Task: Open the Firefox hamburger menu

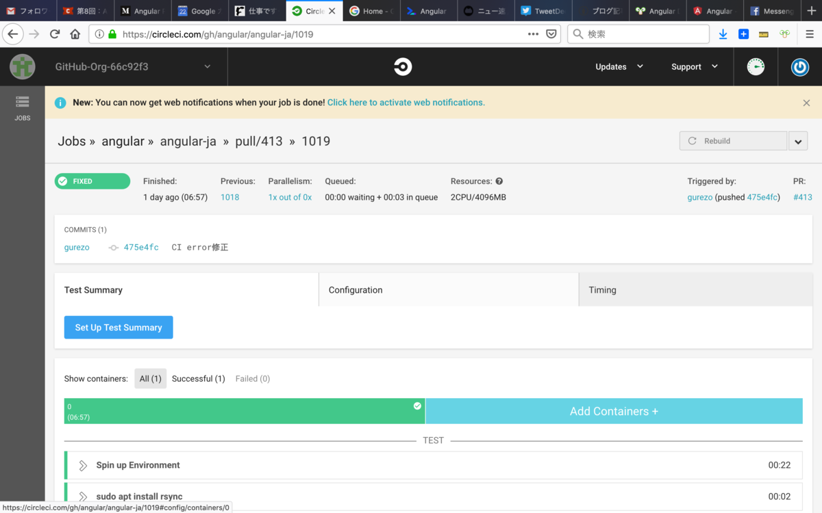Action: (x=809, y=34)
